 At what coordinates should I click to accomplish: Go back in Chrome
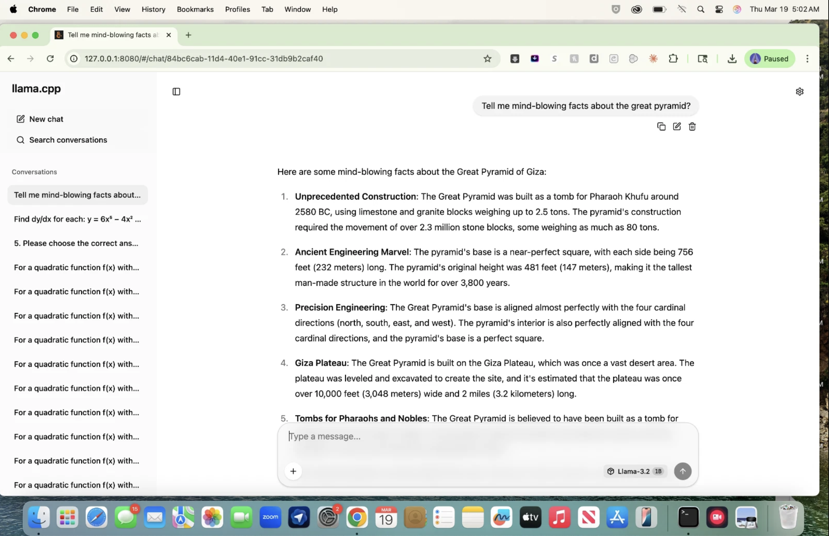(x=11, y=59)
